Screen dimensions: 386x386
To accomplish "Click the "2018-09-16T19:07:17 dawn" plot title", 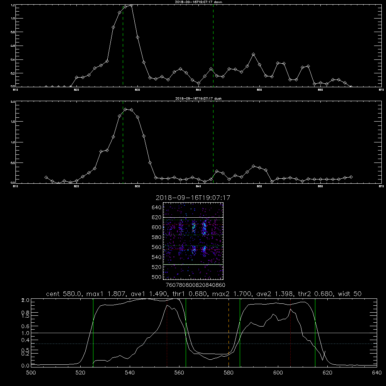I will click(198, 2).
